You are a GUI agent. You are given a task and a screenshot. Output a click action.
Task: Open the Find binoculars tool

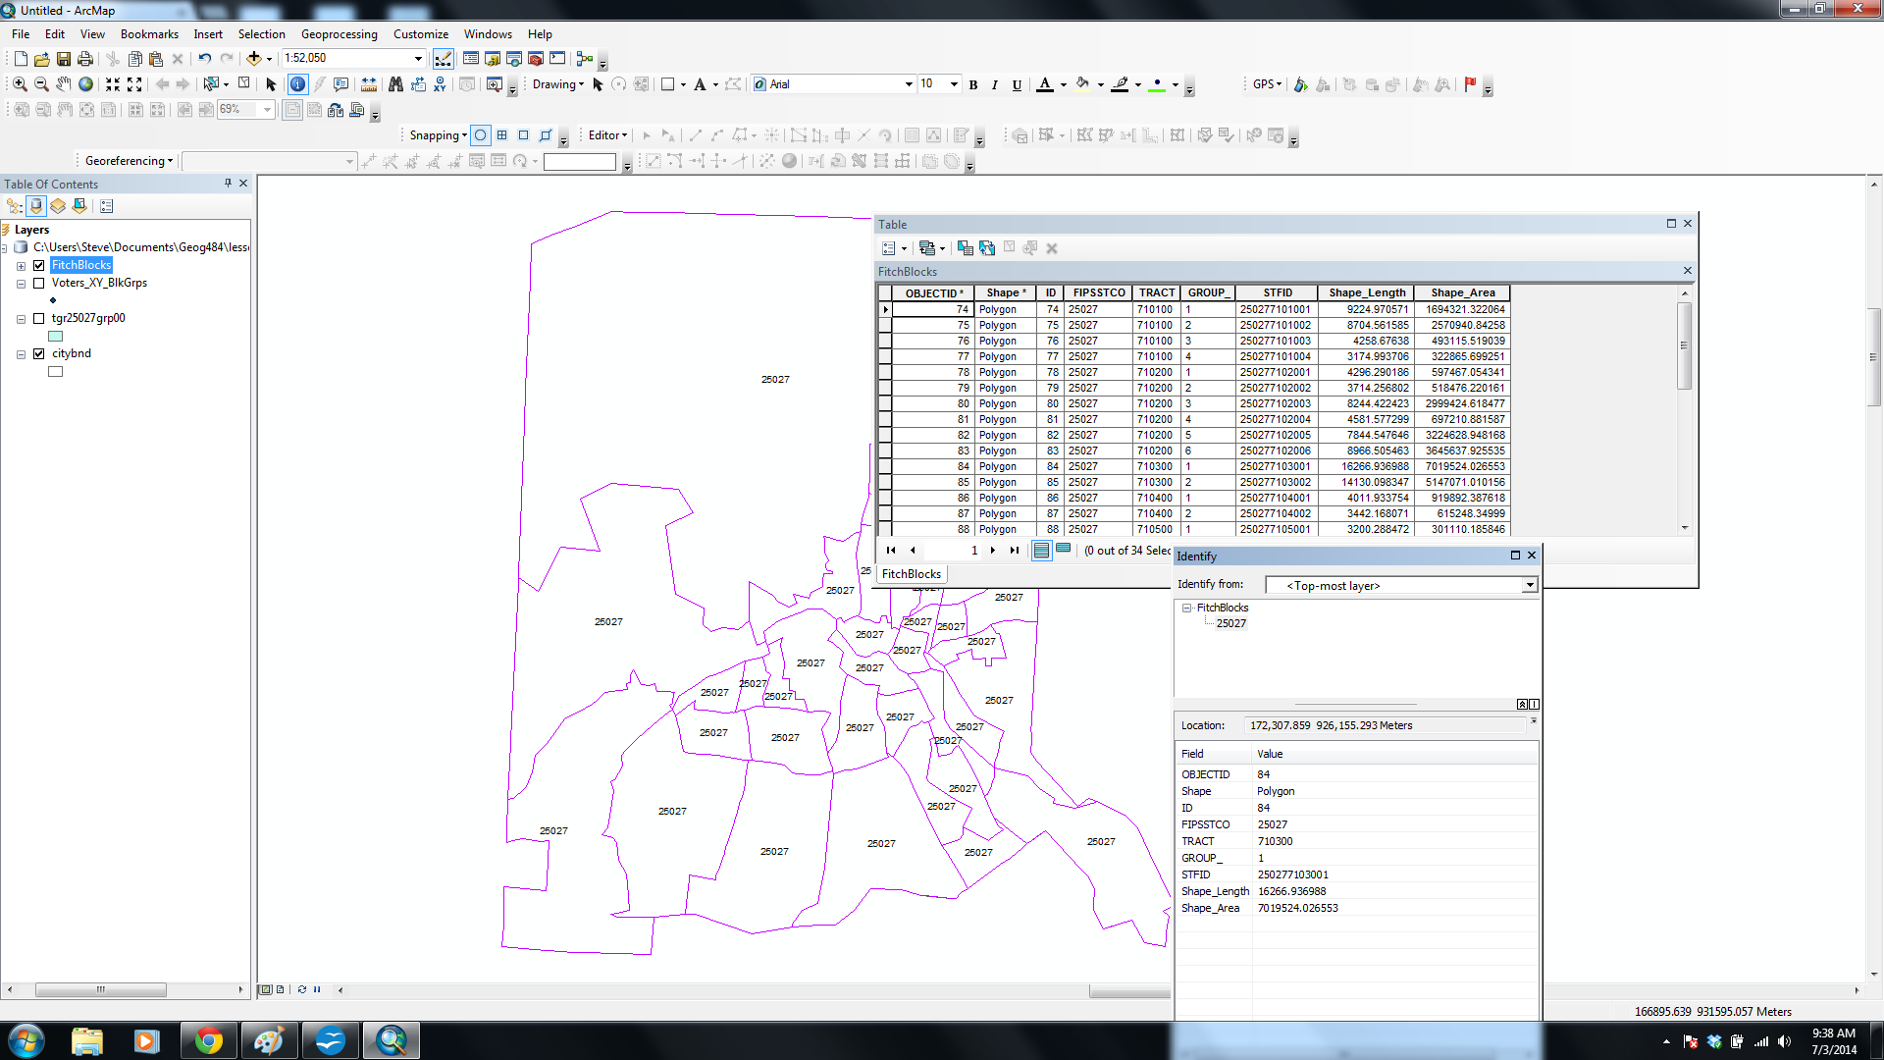395,84
